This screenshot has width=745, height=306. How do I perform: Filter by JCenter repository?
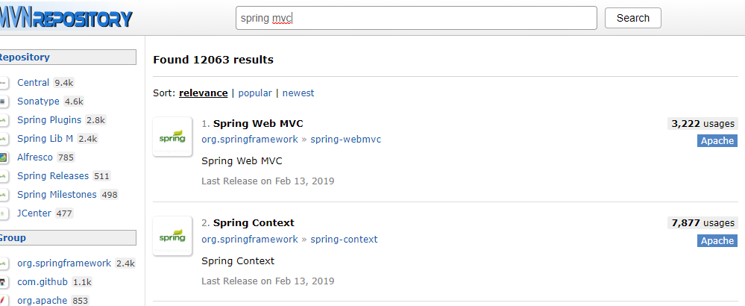coord(36,213)
